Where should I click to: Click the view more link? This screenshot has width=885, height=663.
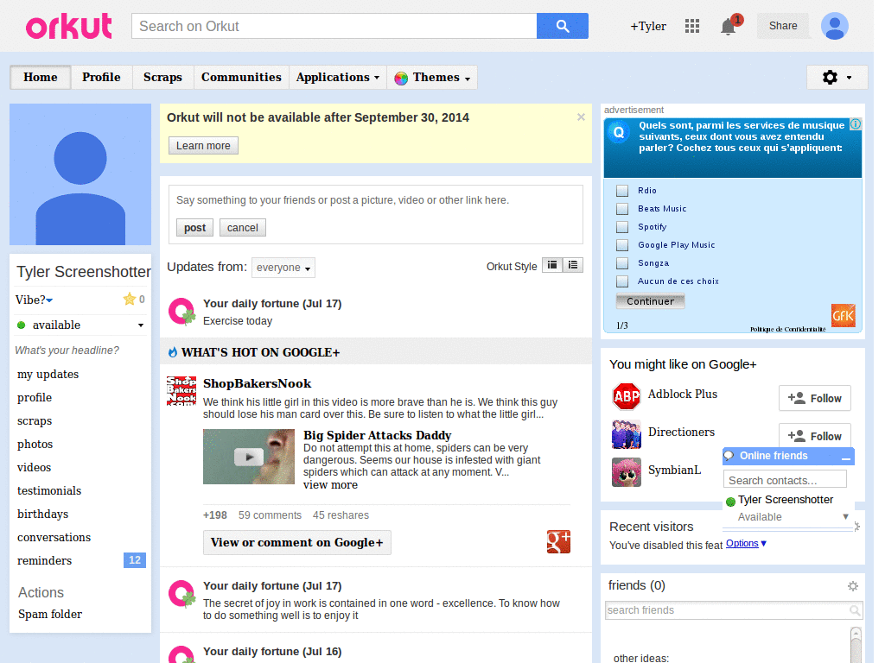point(330,485)
